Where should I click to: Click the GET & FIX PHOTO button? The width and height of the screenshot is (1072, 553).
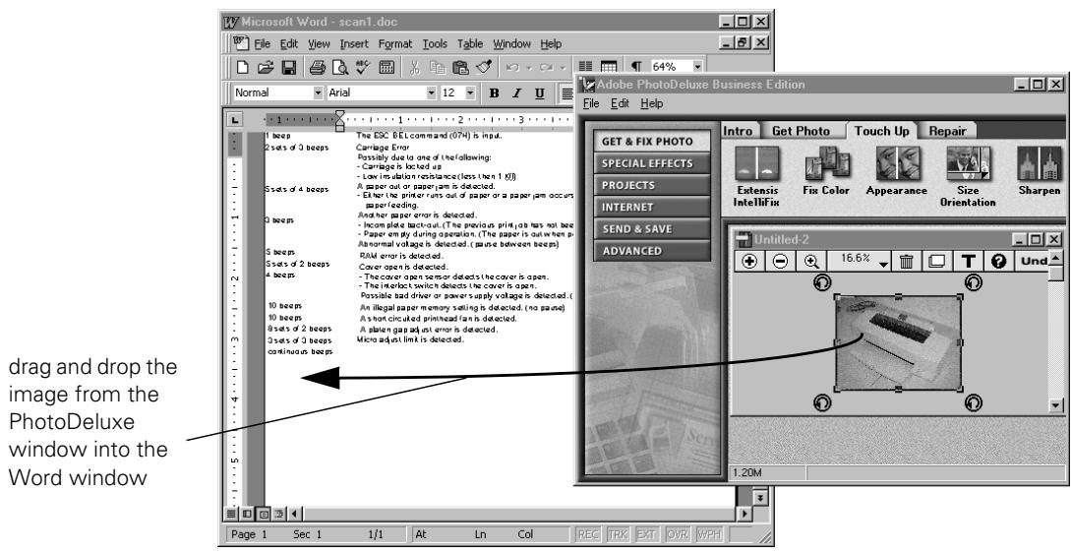pos(651,142)
